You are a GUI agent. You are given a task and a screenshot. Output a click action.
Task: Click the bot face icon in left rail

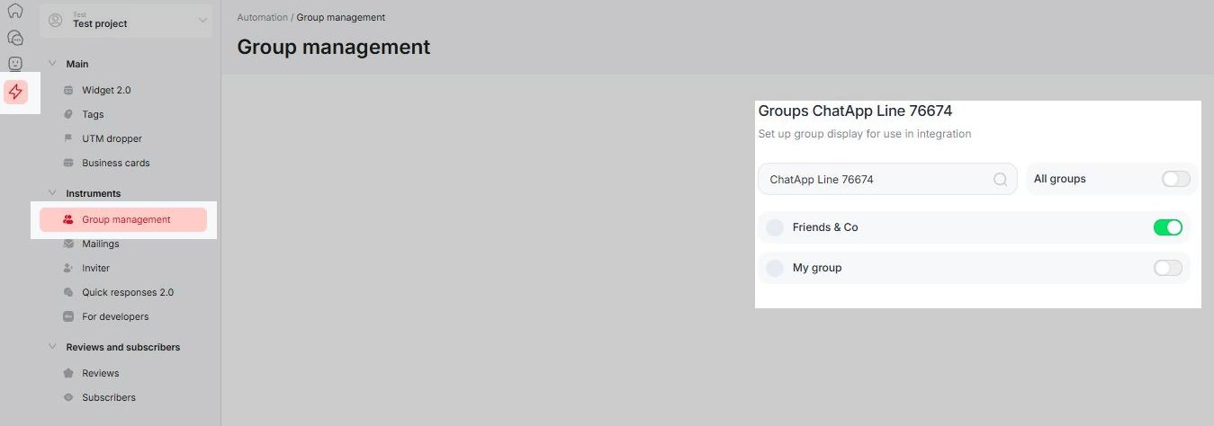click(15, 64)
